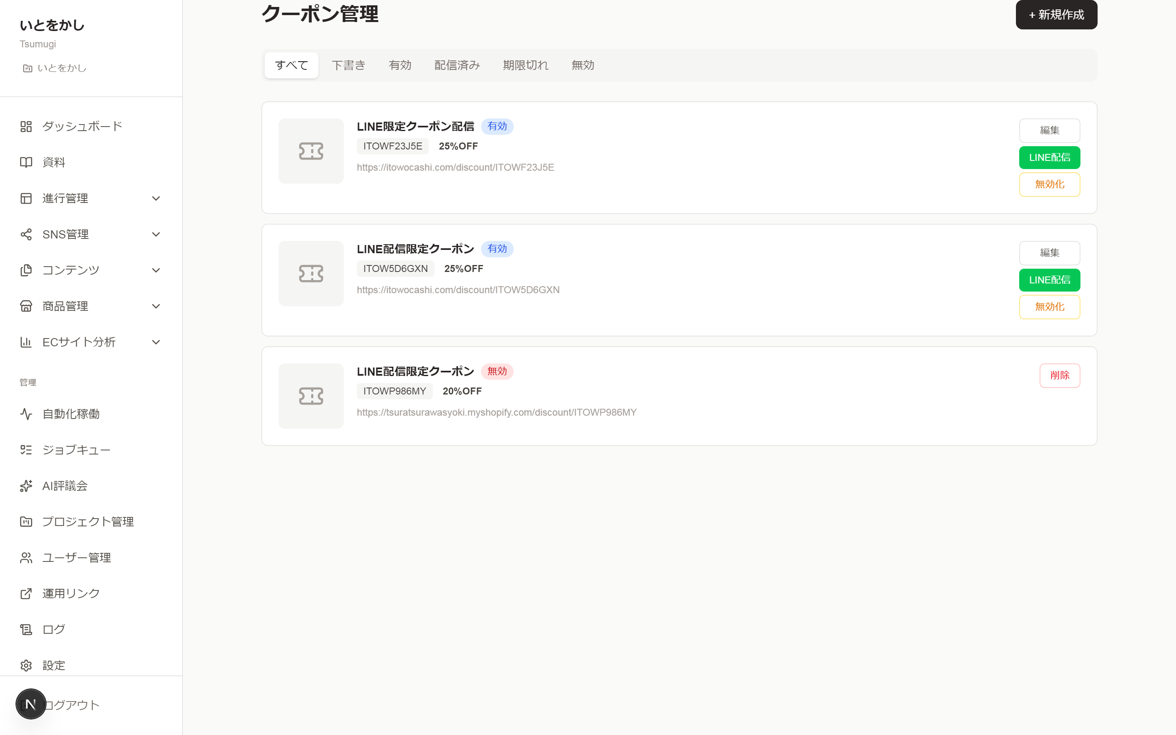1176x735 pixels.
Task: Click the いとをかし project label under Tsumugi
Action: pos(62,69)
